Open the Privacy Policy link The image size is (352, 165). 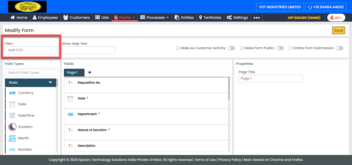click(230, 160)
